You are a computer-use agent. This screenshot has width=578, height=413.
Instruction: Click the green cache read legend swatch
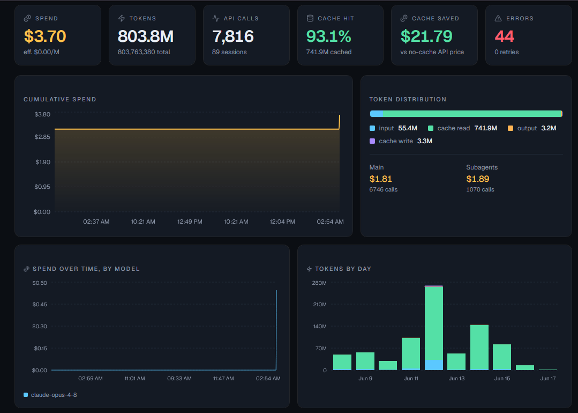[x=431, y=128]
